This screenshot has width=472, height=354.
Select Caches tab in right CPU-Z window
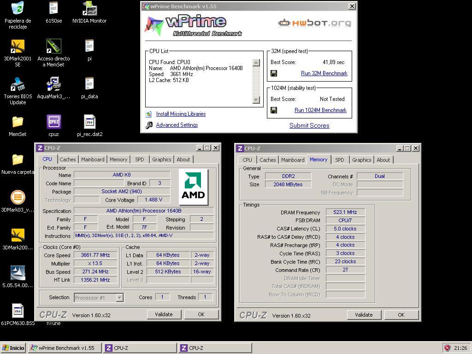pyautogui.click(x=268, y=160)
